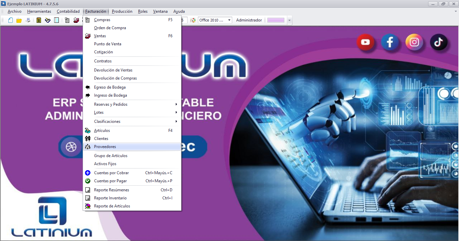The height and width of the screenshot is (241, 459).
Task: Click the YouTube social media icon
Action: point(365,42)
